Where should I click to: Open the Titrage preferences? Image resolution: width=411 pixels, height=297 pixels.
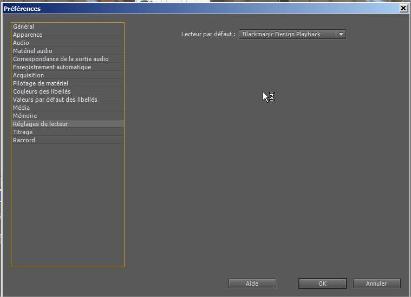[x=68, y=132]
